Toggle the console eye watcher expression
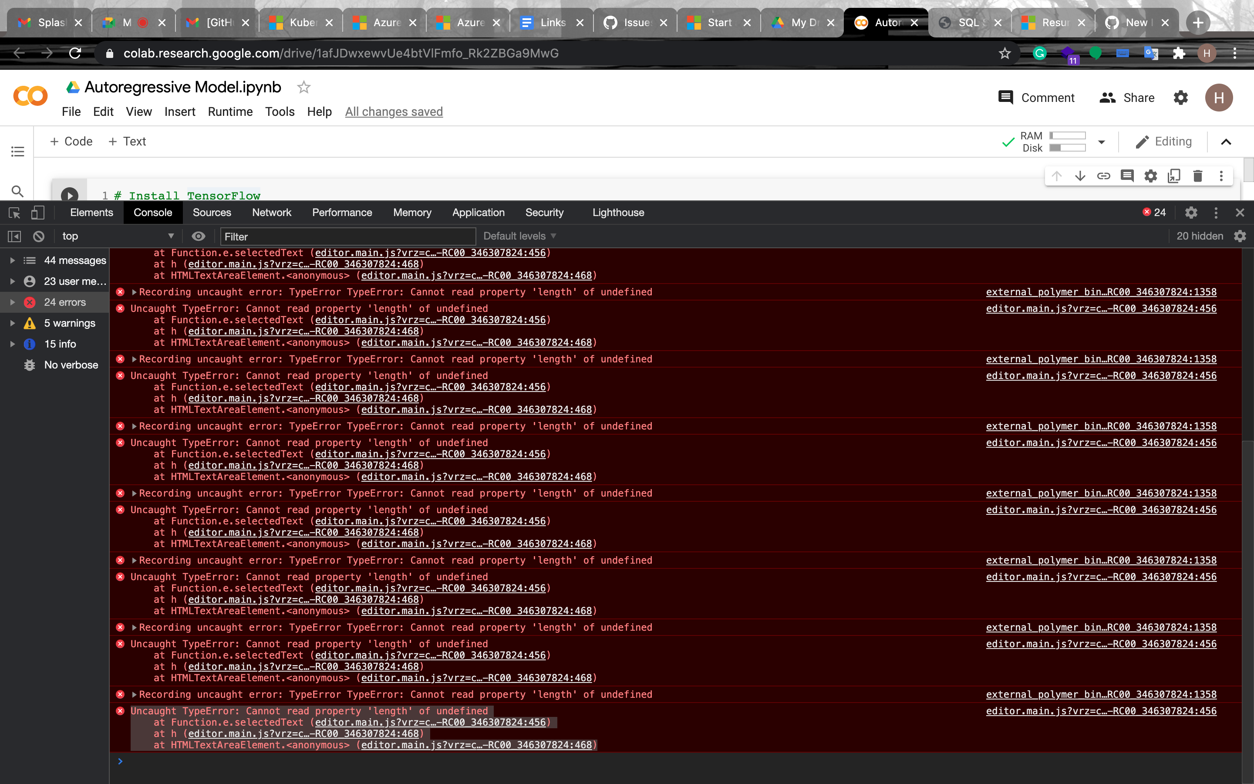Screen dimensions: 1254x784 pyautogui.click(x=199, y=236)
